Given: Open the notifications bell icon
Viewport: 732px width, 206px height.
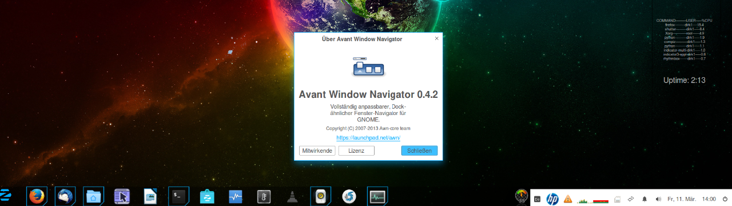Looking at the screenshot, I should (x=645, y=199).
